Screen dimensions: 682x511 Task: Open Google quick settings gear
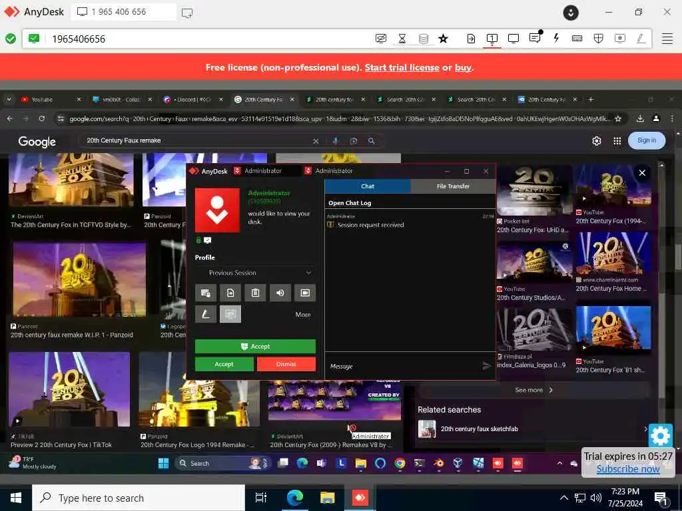coord(597,141)
